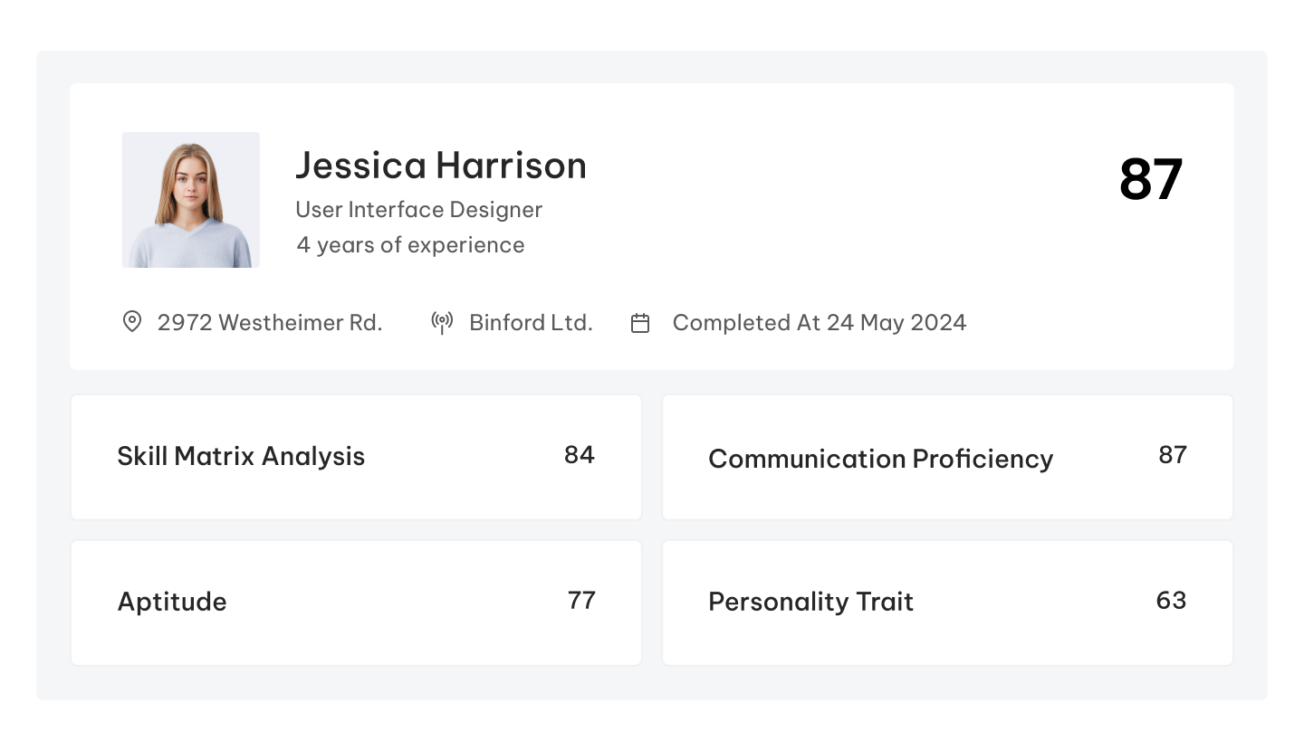Image resolution: width=1304 pixels, height=750 pixels.
Task: Click the calendar icon before Completed At
Action: (640, 323)
